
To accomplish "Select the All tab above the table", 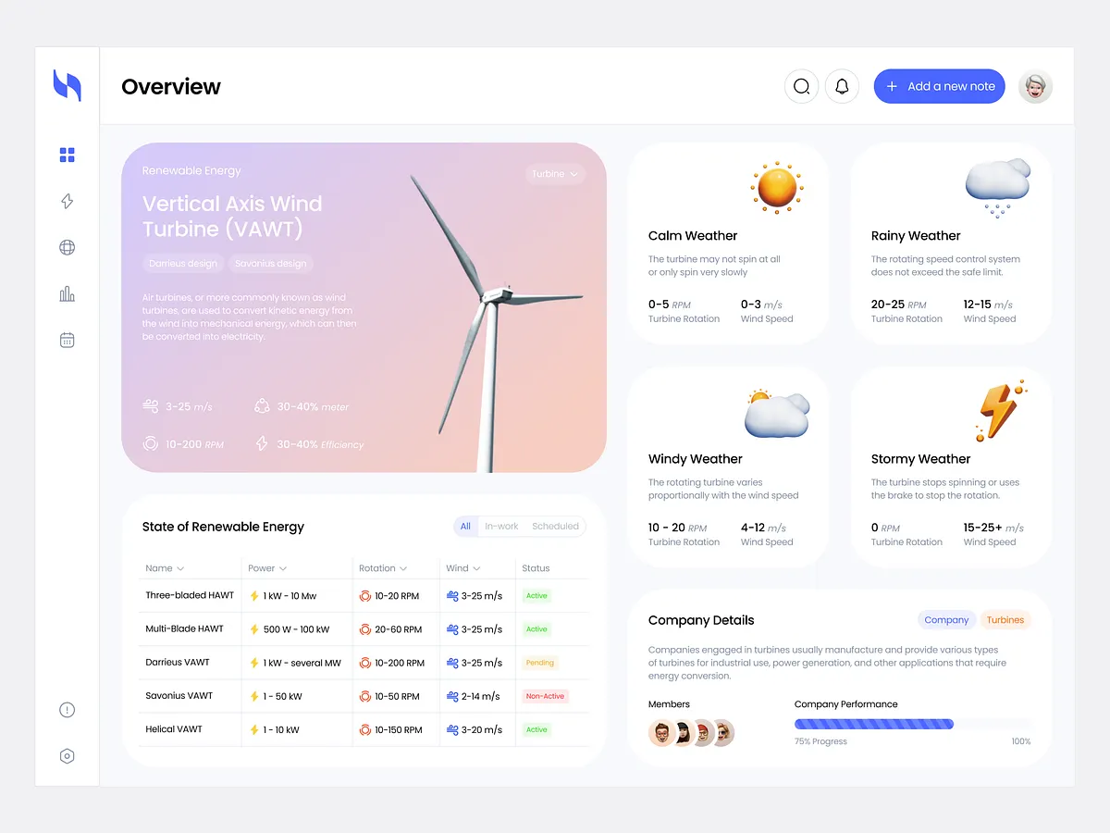I will coord(465,526).
